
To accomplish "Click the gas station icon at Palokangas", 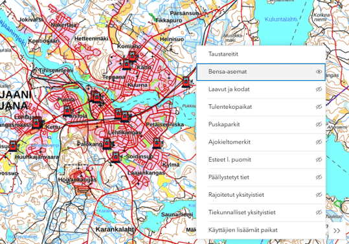I will (107, 144).
